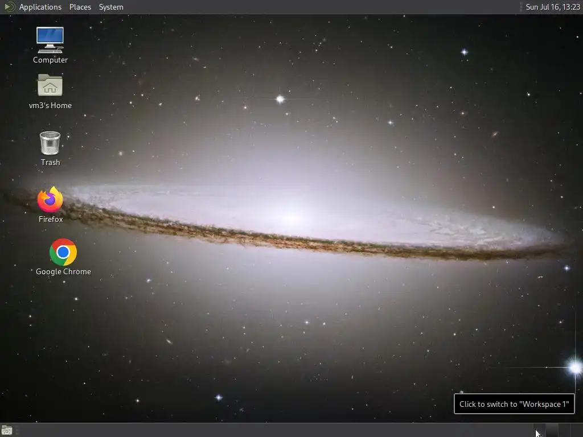Click the MATE logo icon beside Applications
The image size is (583, 437).
[9, 7]
